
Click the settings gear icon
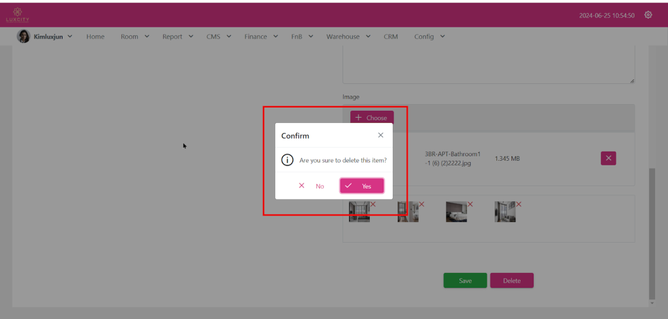(x=648, y=14)
